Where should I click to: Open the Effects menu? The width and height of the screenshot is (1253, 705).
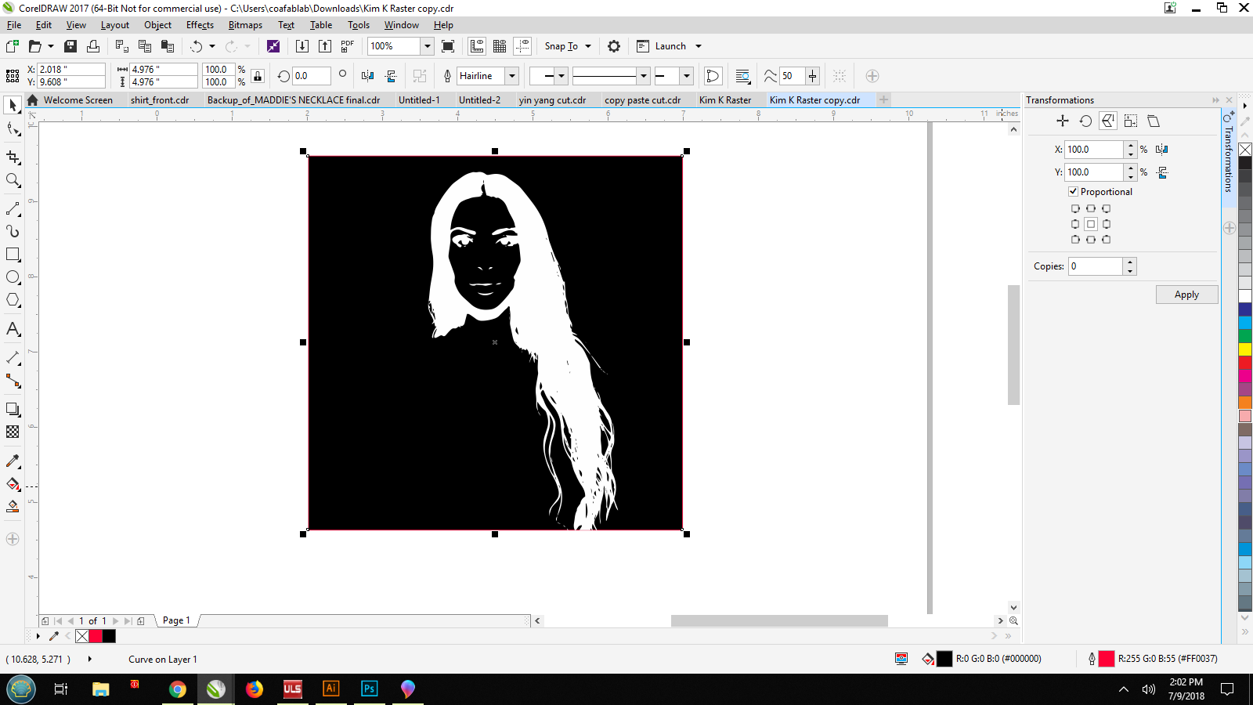(200, 25)
